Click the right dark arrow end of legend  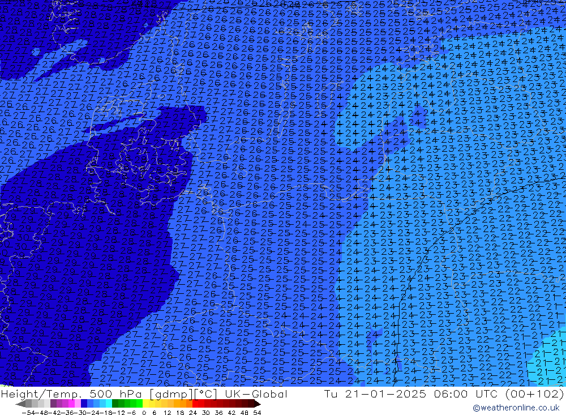pyautogui.click(x=258, y=404)
